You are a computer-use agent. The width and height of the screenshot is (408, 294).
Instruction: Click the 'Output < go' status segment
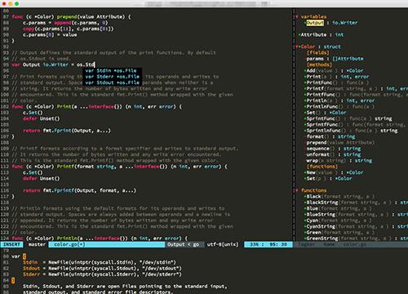[x=183, y=244]
